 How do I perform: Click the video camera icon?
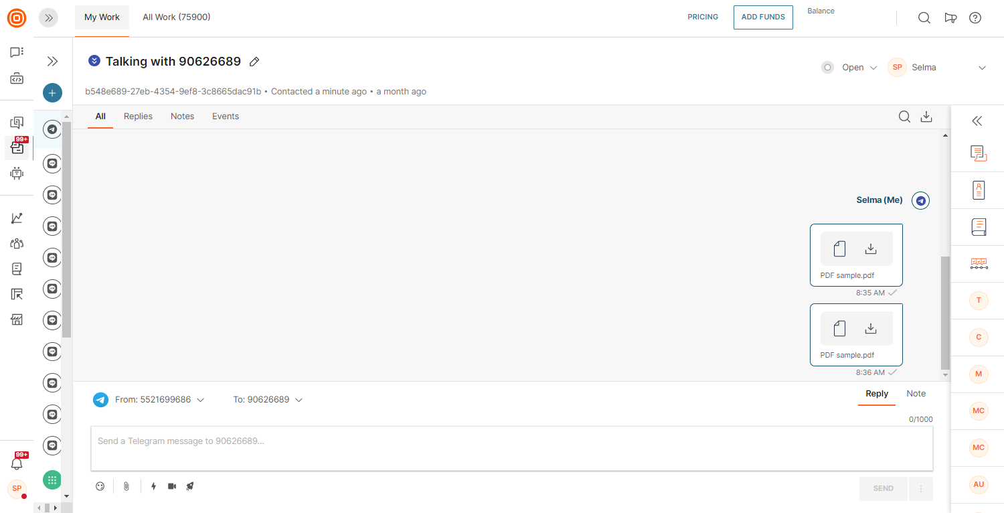(x=172, y=486)
